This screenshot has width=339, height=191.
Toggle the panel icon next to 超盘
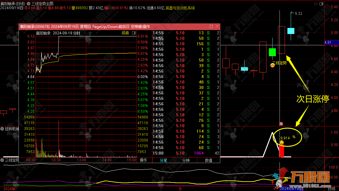coord(133,33)
